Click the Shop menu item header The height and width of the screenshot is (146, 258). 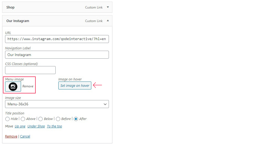tap(57, 7)
